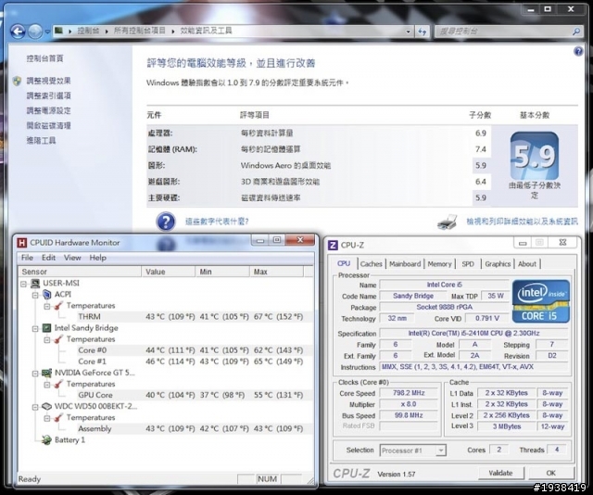The image size is (593, 495).
Task: Click the Validate button in CPU-Z
Action: [x=500, y=473]
